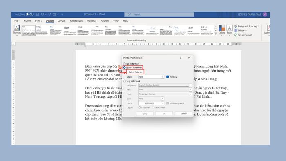Click the Save icon in title bar

pyautogui.click(x=37, y=14)
